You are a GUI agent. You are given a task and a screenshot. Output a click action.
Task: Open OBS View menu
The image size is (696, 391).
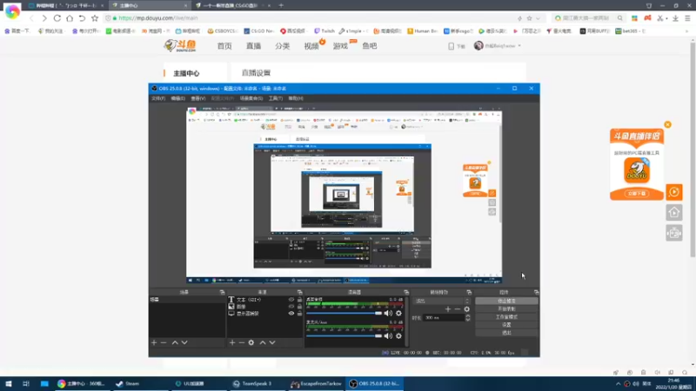198,98
